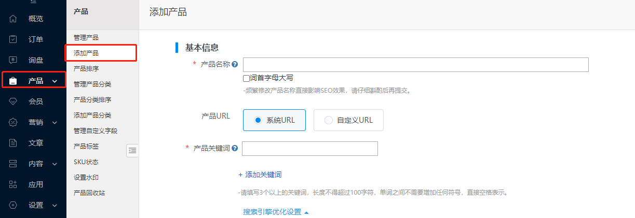Click the 询盘 inquiry icon
The width and height of the screenshot is (635, 218).
tap(13, 60)
